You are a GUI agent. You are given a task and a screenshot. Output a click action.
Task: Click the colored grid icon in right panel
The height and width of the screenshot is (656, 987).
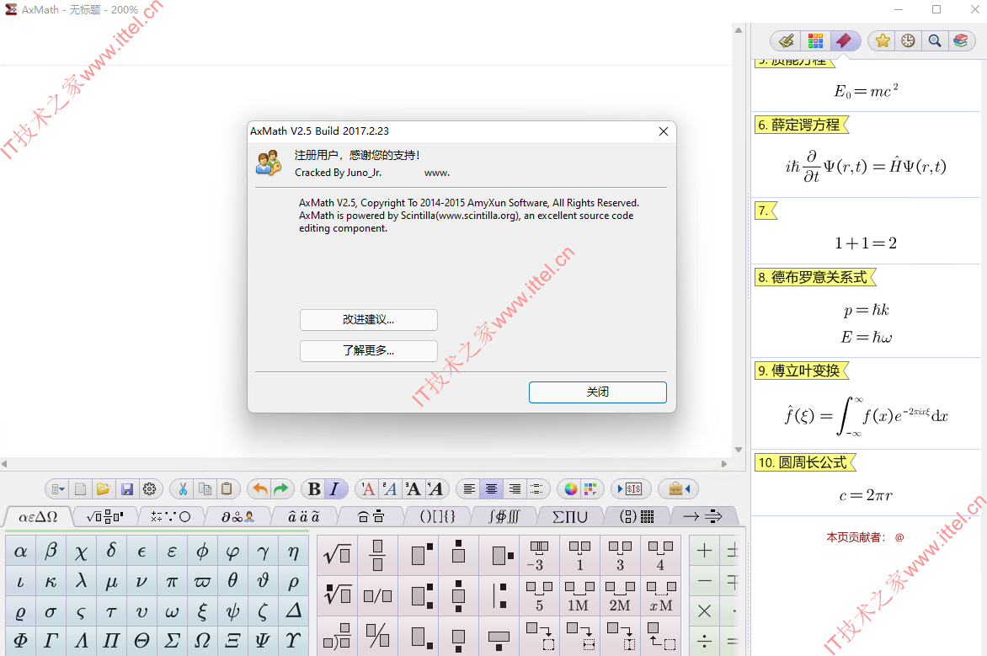click(x=816, y=41)
